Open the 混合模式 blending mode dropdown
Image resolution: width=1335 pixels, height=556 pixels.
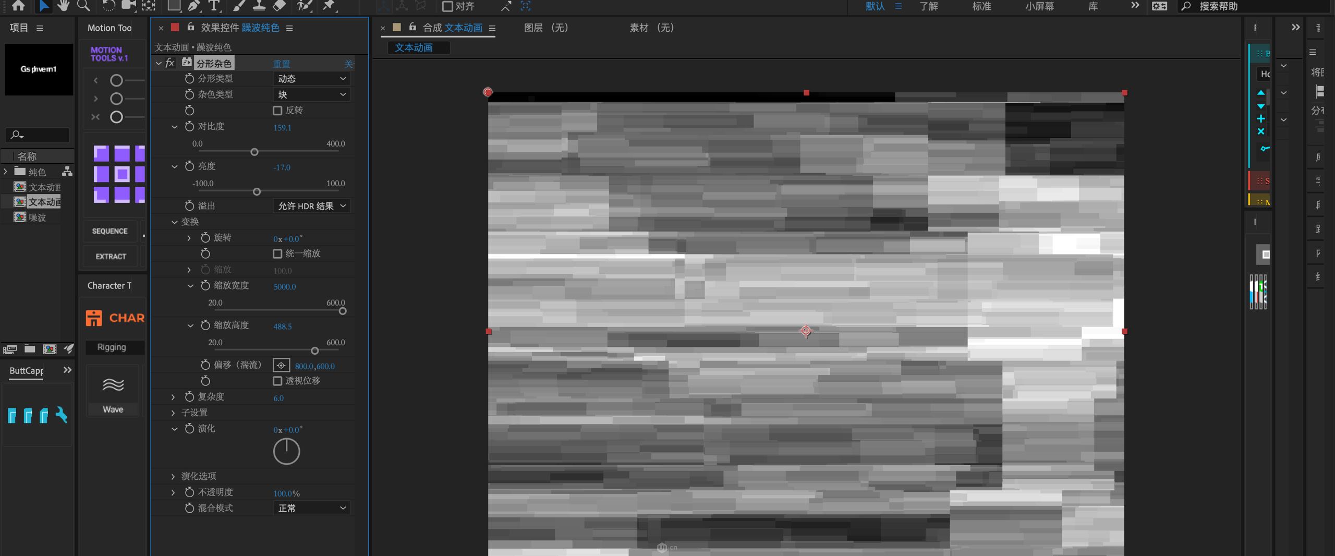tap(311, 508)
